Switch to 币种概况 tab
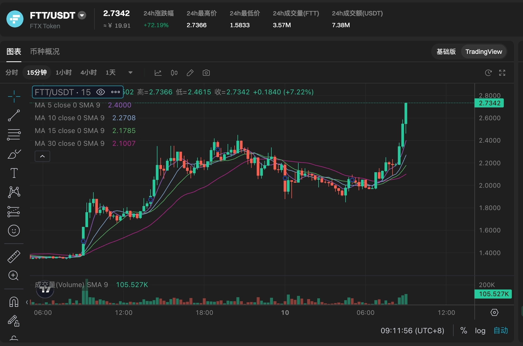523x346 pixels. 45,51
